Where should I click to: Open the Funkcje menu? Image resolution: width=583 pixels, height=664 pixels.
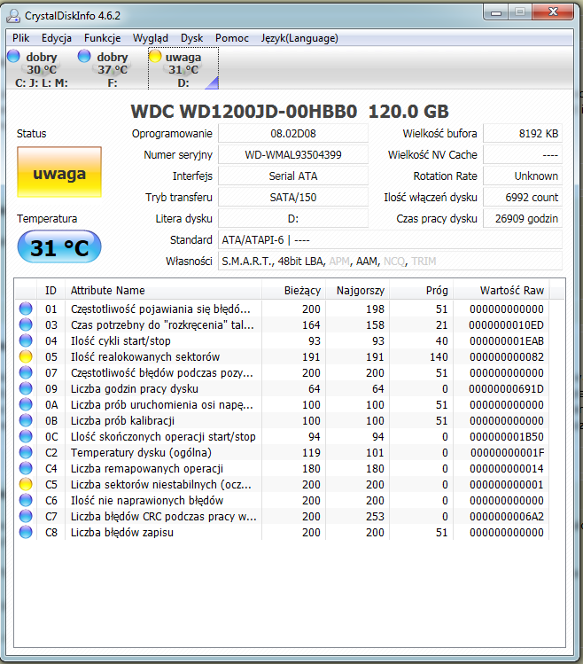102,38
